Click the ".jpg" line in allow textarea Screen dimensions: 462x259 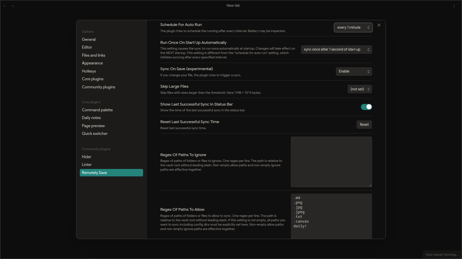pos(298,207)
